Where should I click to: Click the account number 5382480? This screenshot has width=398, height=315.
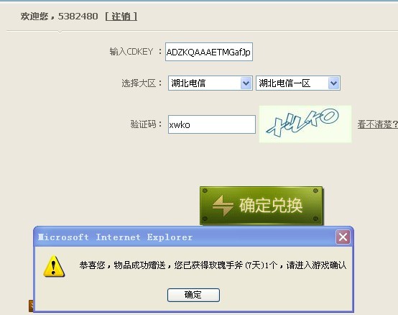click(x=78, y=17)
